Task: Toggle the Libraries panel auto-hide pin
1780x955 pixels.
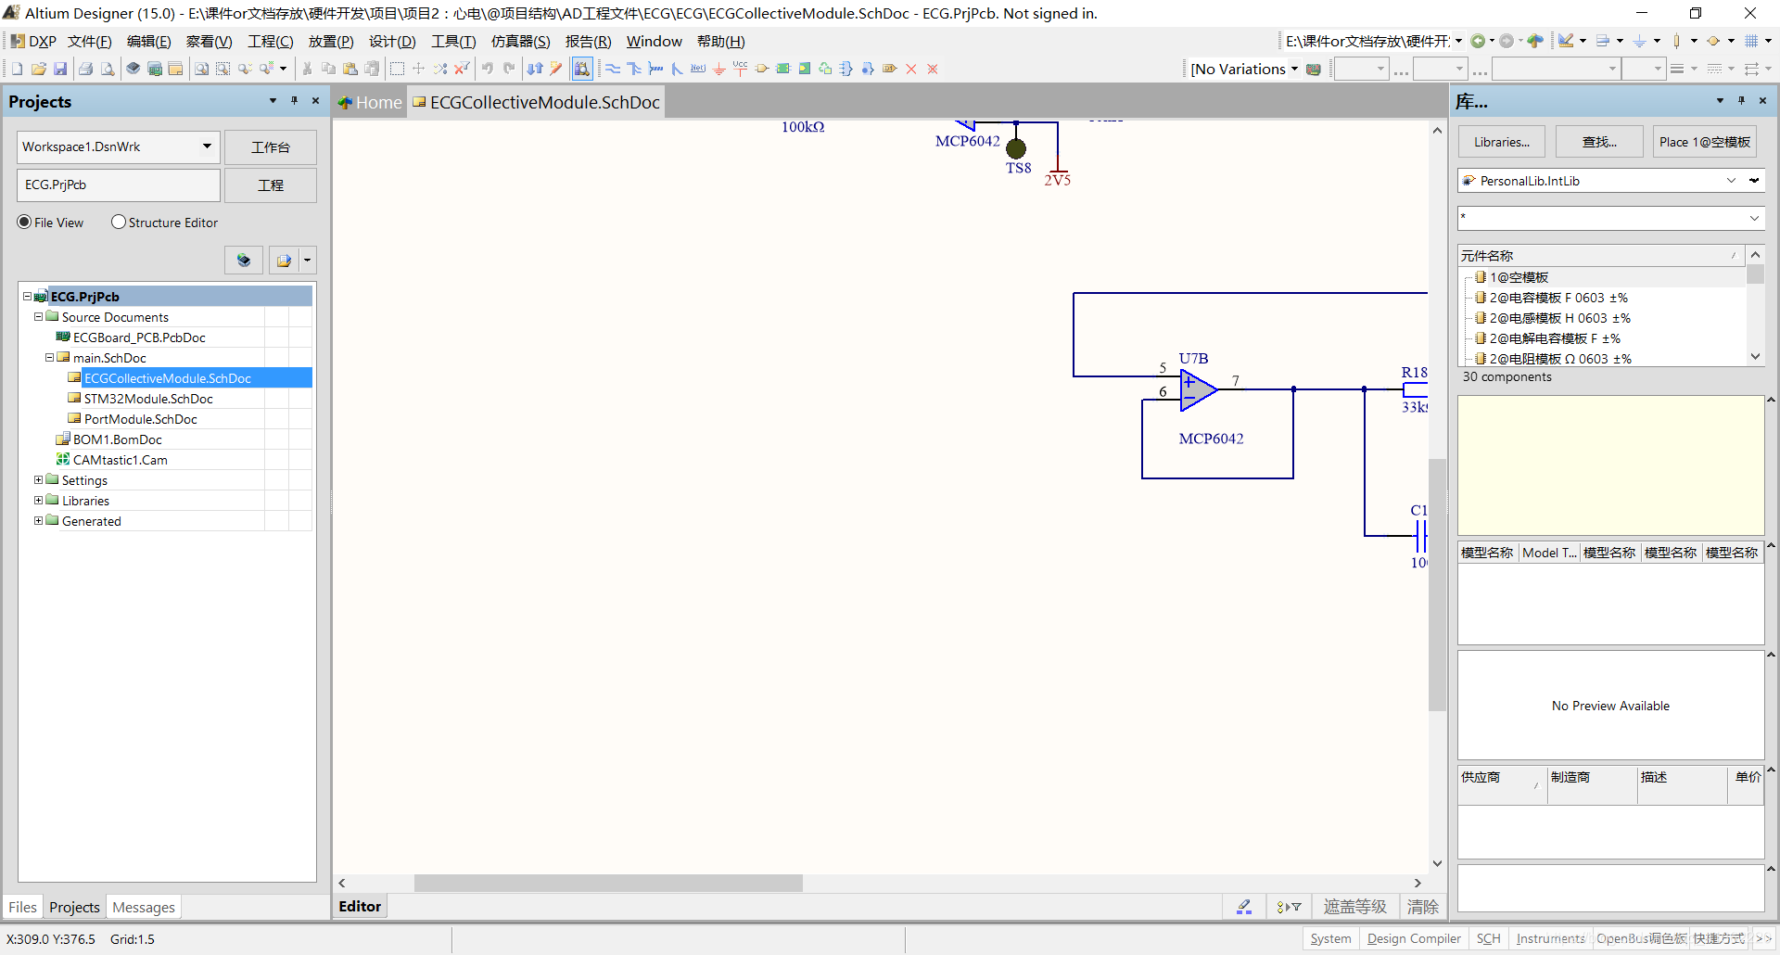Action: pos(1741,101)
